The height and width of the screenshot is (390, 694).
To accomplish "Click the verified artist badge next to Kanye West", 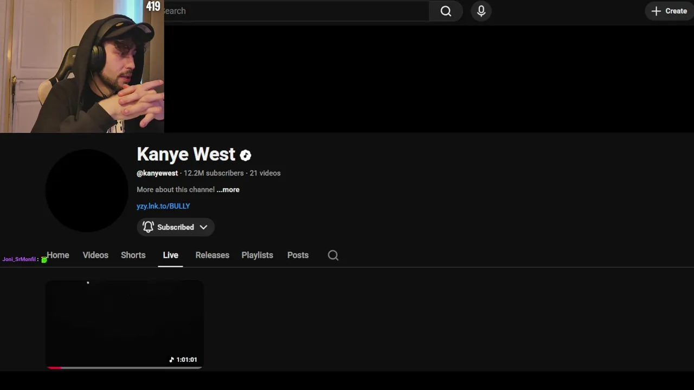I will coord(246,155).
